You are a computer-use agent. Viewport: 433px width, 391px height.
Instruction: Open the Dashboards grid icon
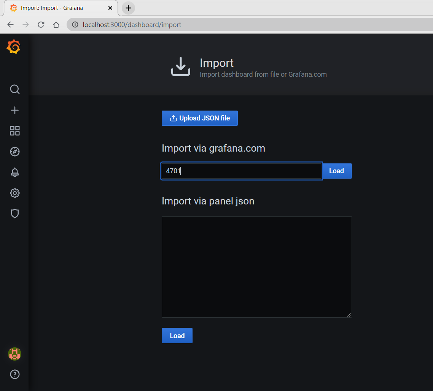point(14,131)
